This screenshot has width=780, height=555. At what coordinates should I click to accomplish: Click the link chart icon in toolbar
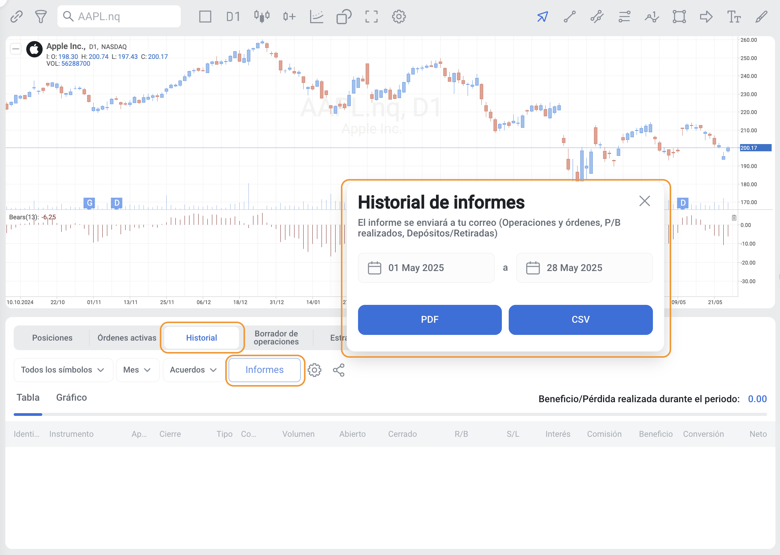[x=16, y=17]
